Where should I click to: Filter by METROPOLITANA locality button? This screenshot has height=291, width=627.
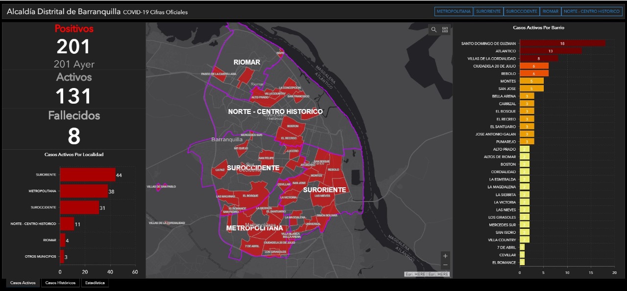pos(454,11)
